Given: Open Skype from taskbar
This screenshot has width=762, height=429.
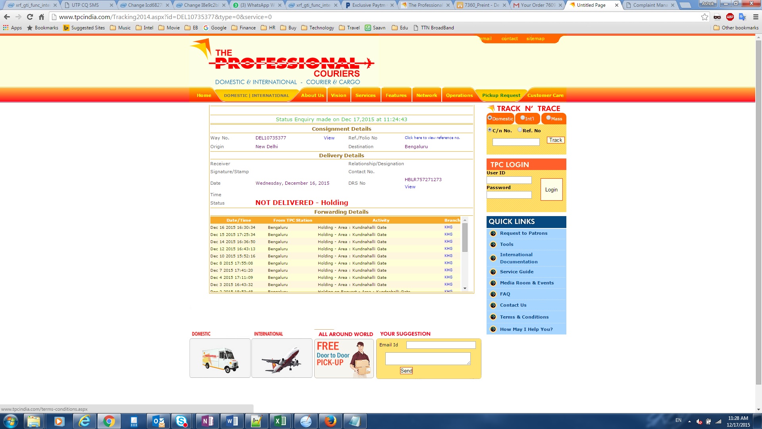Looking at the screenshot, I should pos(182,421).
